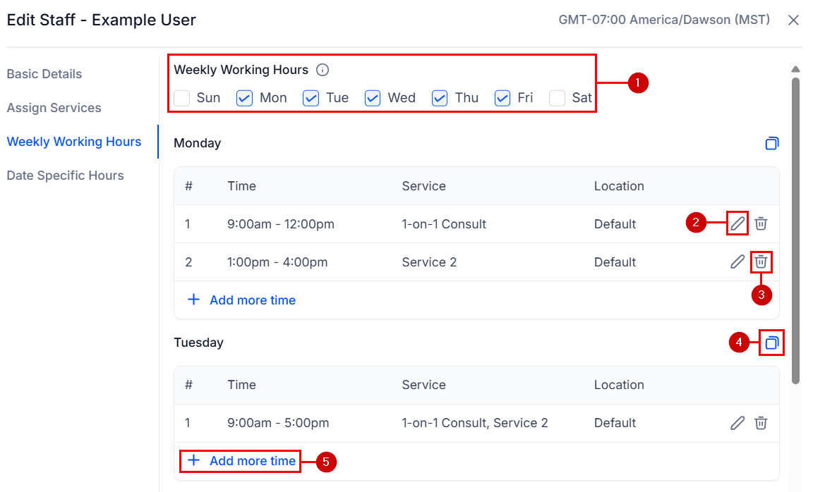Copy Monday's schedule using the duplicate icon

coord(771,143)
